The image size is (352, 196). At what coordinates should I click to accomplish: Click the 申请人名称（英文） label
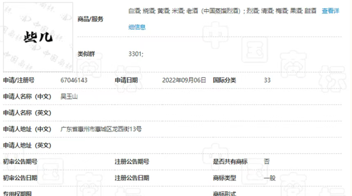coord(27,113)
